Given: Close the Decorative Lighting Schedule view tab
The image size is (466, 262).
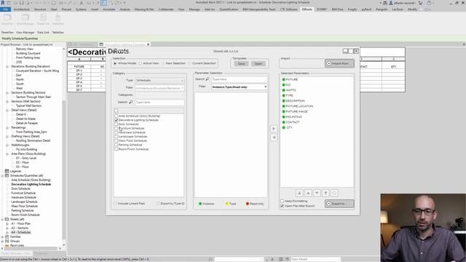Looking at the screenshot, I should 148,44.
